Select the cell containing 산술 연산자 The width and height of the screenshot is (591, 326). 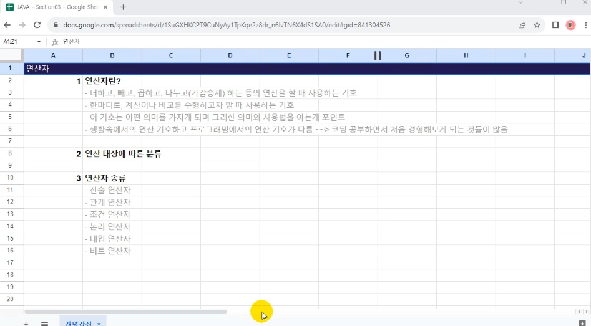112,190
